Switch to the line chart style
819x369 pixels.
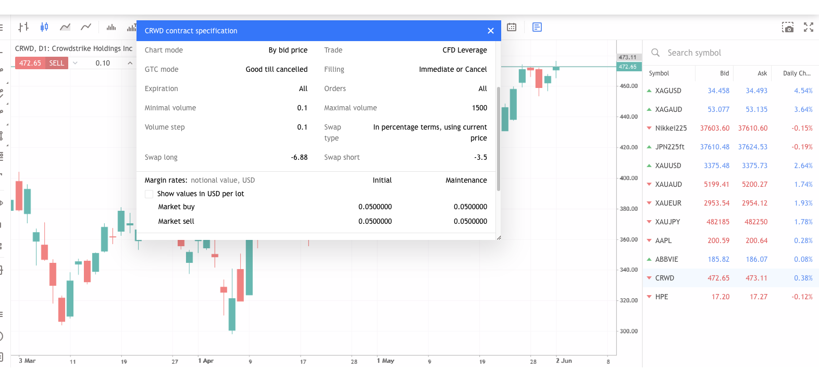point(86,27)
